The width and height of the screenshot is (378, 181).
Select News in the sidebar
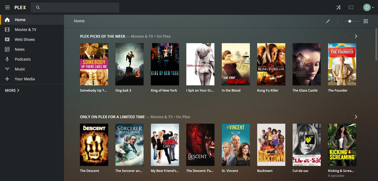[32, 49]
